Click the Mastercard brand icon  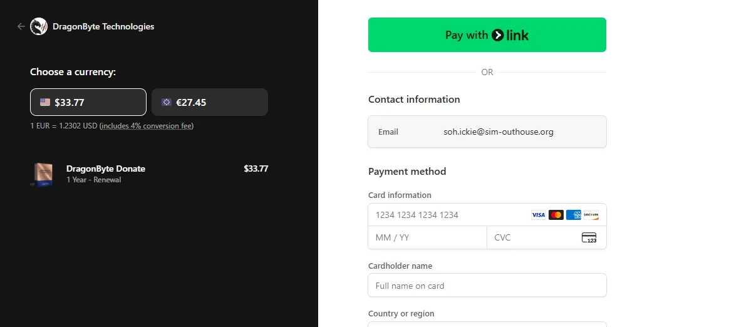[x=556, y=215]
